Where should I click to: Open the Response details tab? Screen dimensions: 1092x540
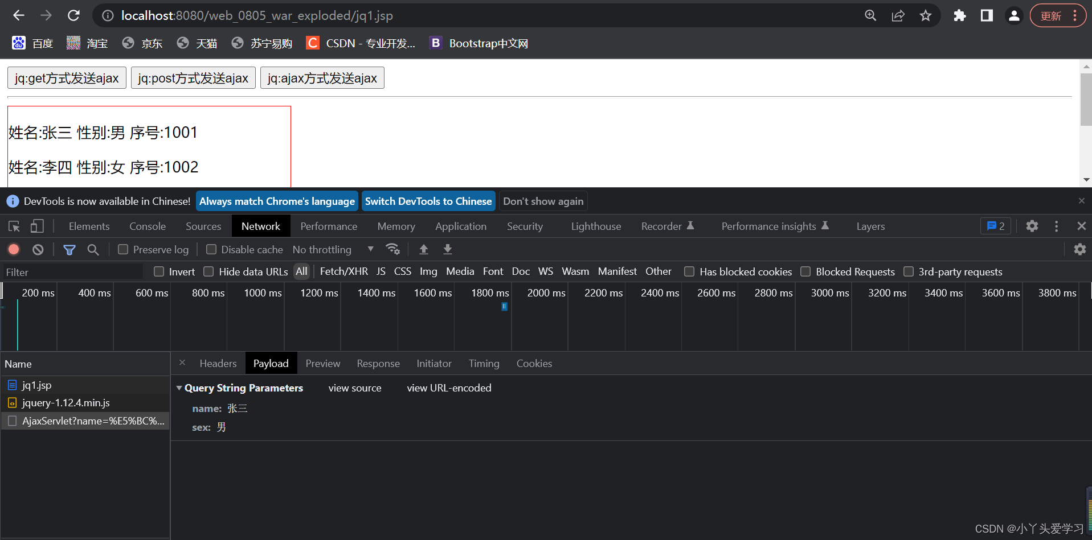coord(378,364)
